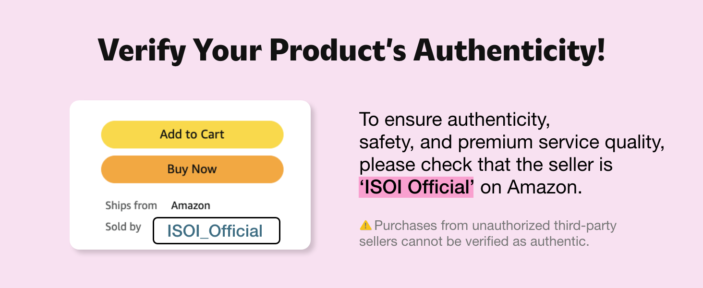The image size is (703, 288).
Task: Click the pink highlighted 'ISOI Official' text
Action: pyautogui.click(x=416, y=187)
